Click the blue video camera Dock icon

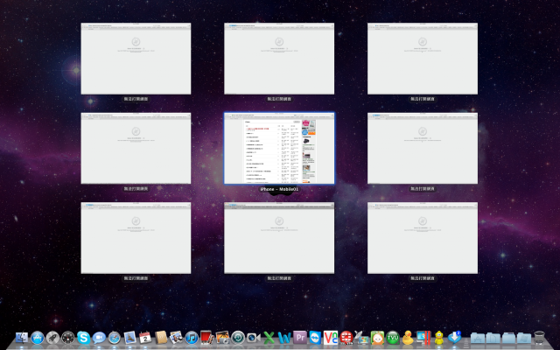point(253,337)
